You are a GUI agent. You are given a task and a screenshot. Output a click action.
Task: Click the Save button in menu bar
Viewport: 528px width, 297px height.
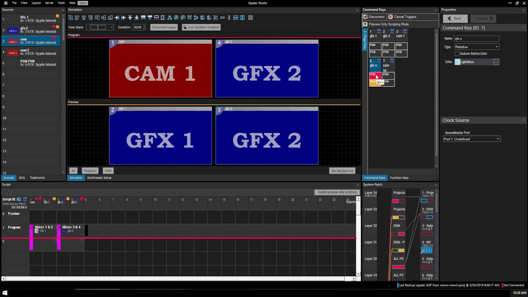click(83, 3)
